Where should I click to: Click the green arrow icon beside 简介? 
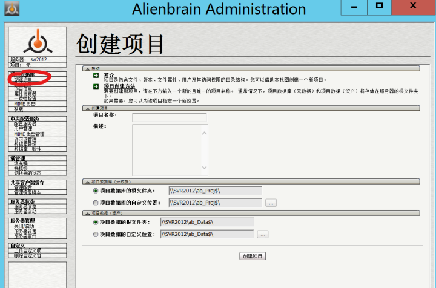pos(96,75)
